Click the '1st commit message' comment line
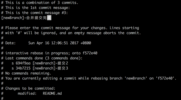 [35, 8]
